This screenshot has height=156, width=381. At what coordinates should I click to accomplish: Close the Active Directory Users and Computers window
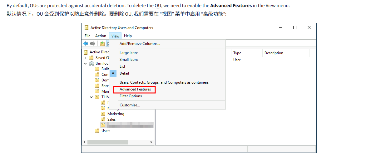point(309,27)
